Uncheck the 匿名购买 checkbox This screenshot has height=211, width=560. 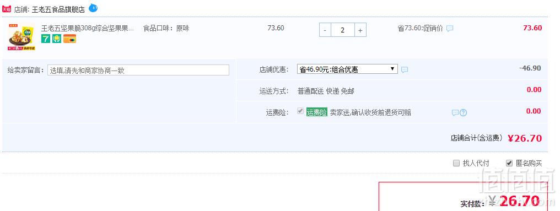[509, 163]
